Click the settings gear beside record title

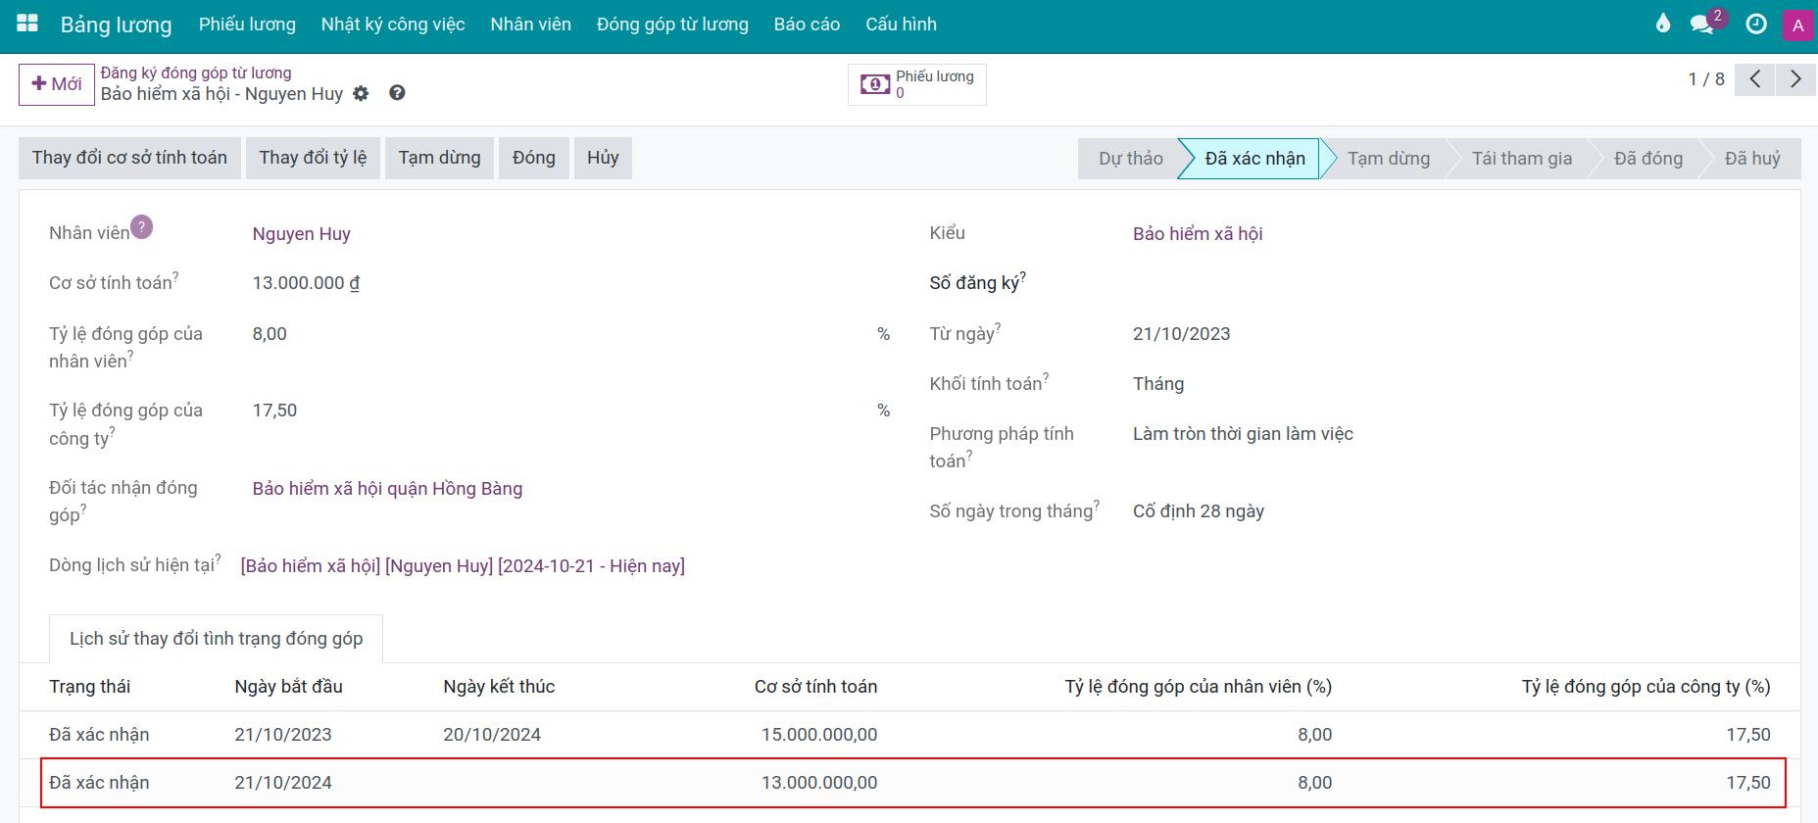tap(361, 94)
